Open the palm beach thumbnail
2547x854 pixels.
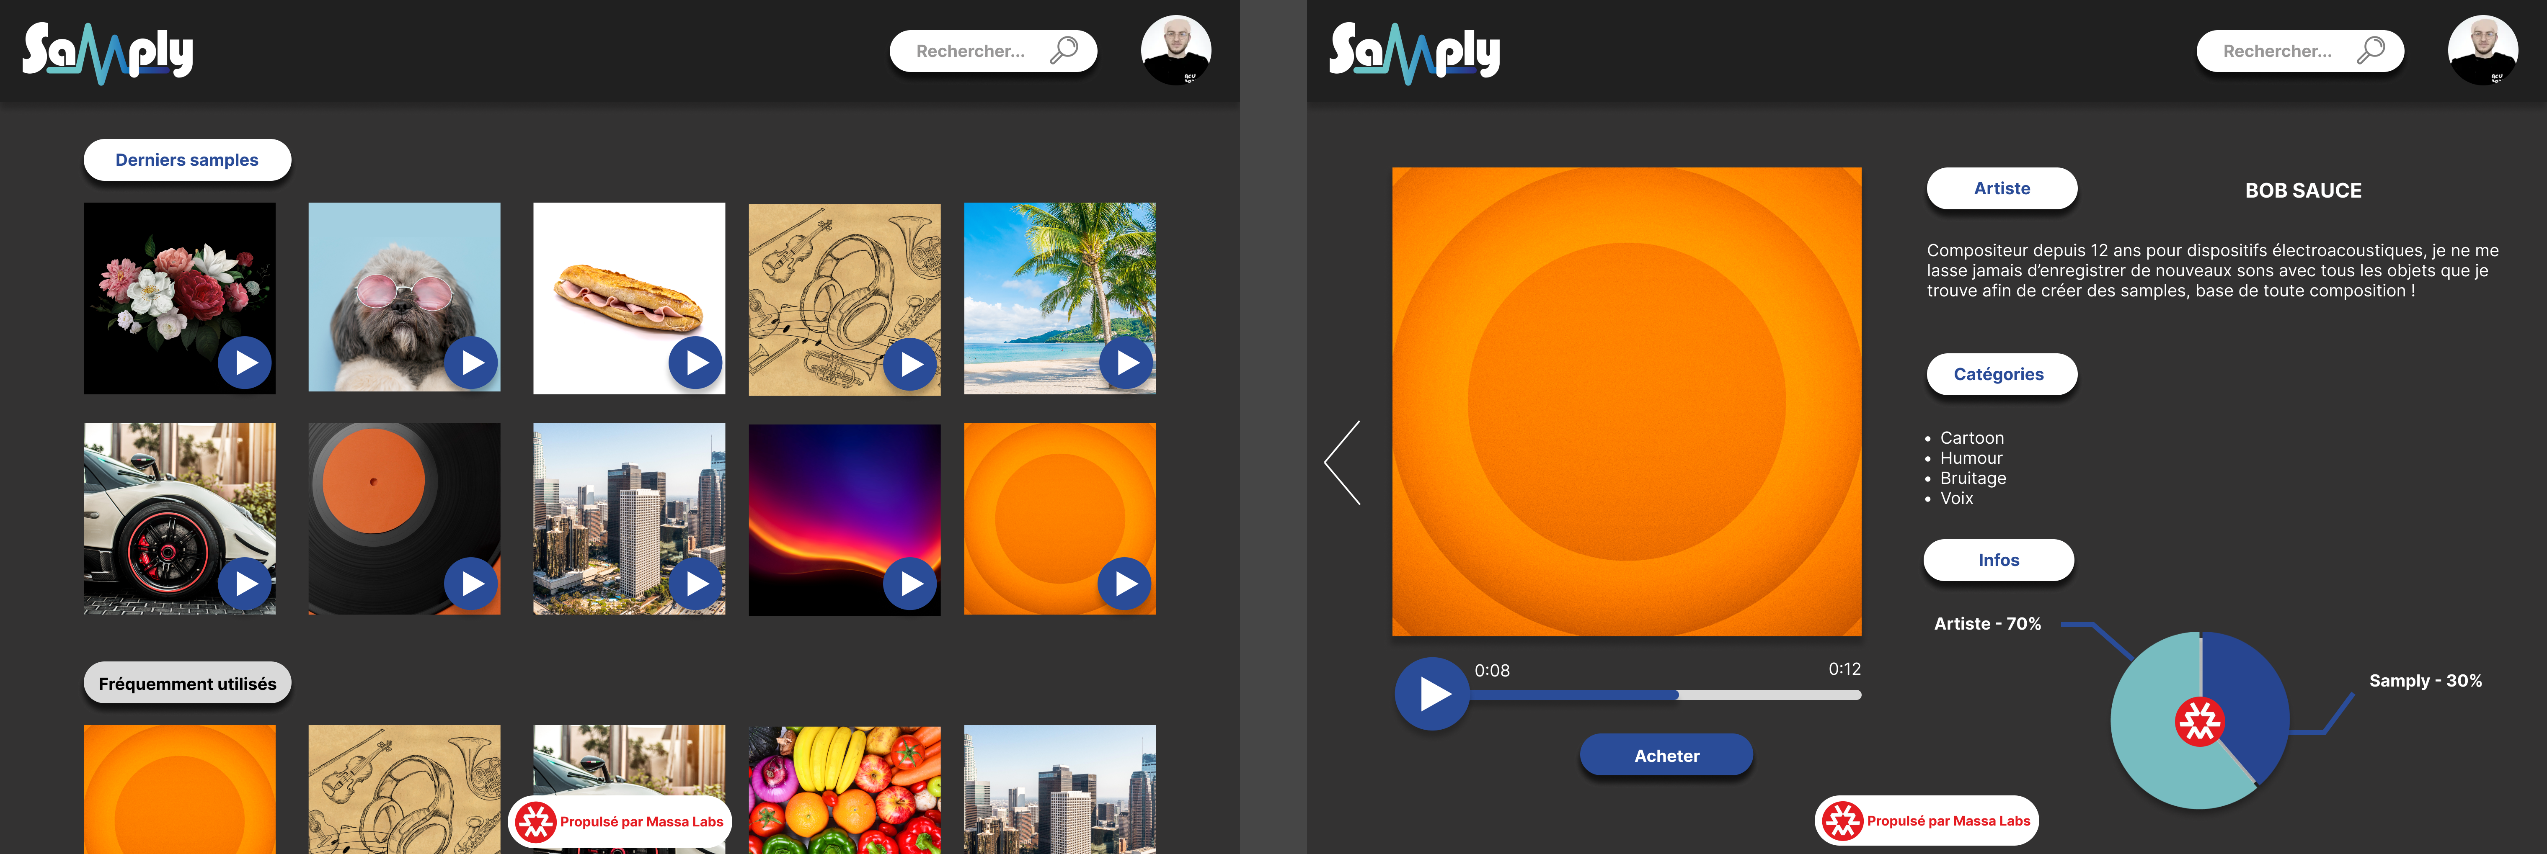click(x=1059, y=298)
